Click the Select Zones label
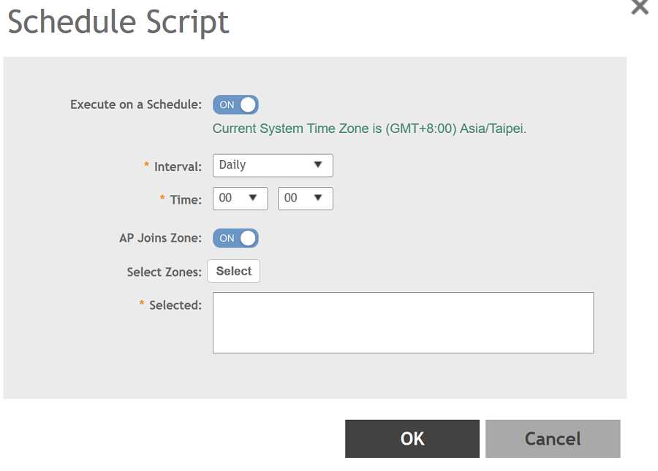 [163, 272]
